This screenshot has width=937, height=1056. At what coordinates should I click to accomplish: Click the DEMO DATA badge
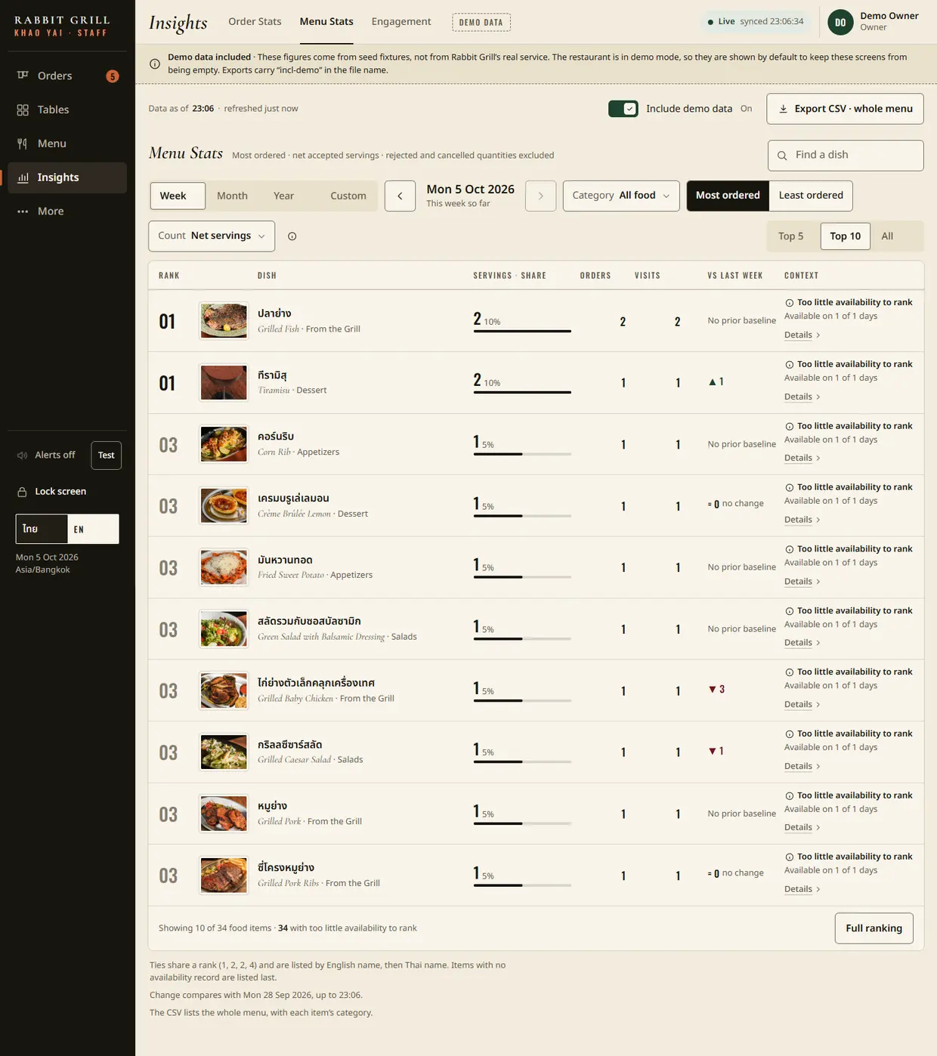[x=481, y=23]
